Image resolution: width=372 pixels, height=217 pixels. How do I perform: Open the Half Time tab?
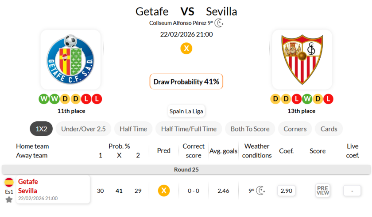(x=133, y=129)
